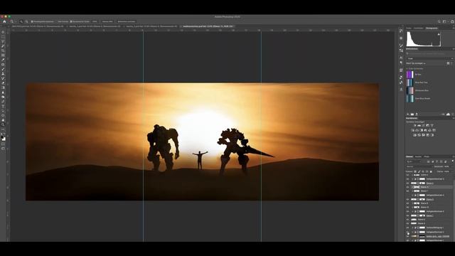Switch to the Histogramm panel tab
The image size is (455, 256).
(432, 28)
